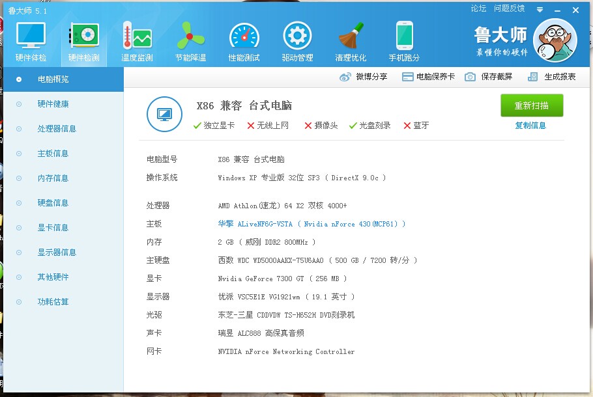Click 保存截屏 text label

[x=497, y=77]
